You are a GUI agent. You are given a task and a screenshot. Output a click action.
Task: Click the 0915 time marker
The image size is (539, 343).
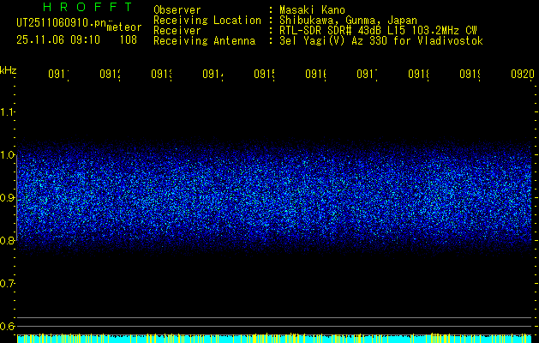coord(264,74)
